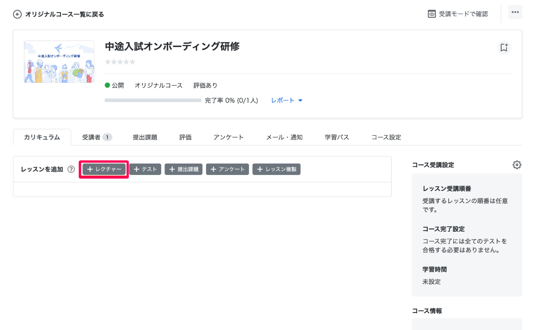This screenshot has height=330, width=536.
Task: Click the course thumbnail image
Action: pos(59,62)
